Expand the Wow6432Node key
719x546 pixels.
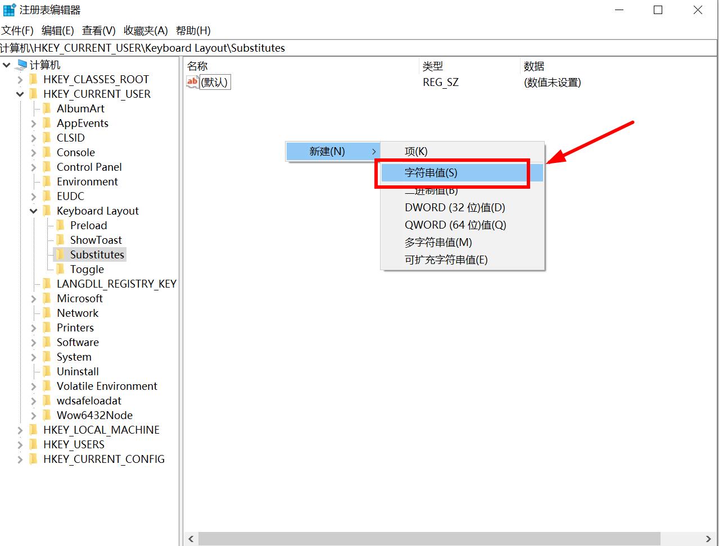click(34, 416)
